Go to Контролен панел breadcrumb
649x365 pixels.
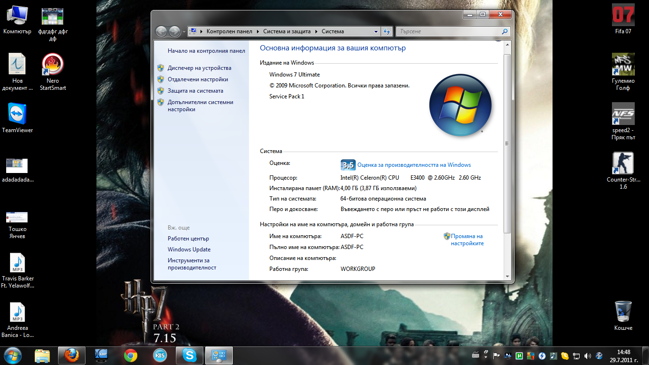point(229,31)
